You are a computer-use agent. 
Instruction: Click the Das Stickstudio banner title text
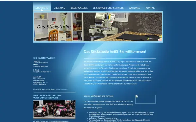[x=54, y=27]
